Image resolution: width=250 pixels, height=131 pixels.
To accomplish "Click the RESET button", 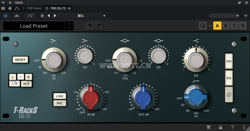I will (x=20, y=60).
